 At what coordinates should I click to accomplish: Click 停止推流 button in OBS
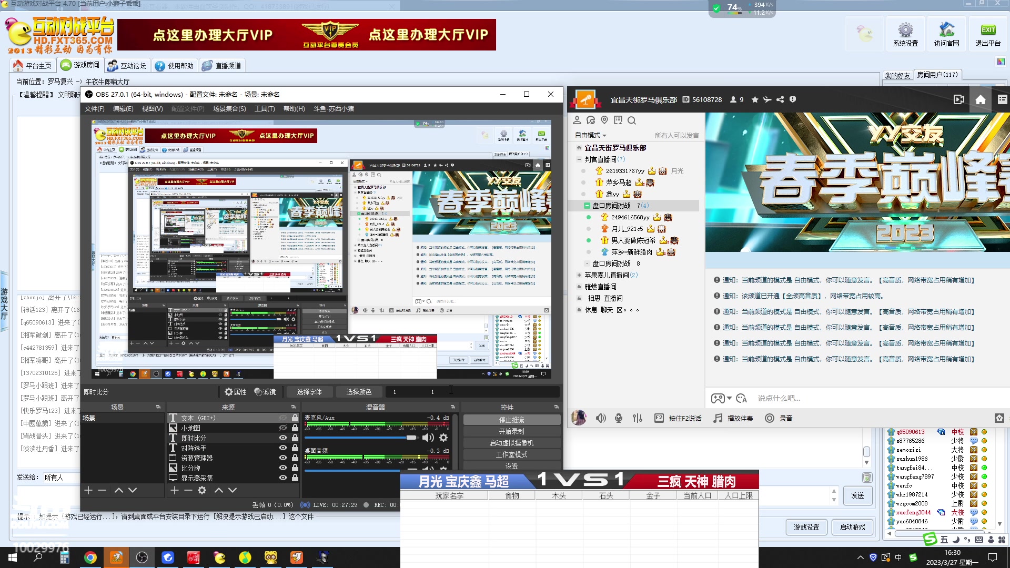tap(511, 420)
